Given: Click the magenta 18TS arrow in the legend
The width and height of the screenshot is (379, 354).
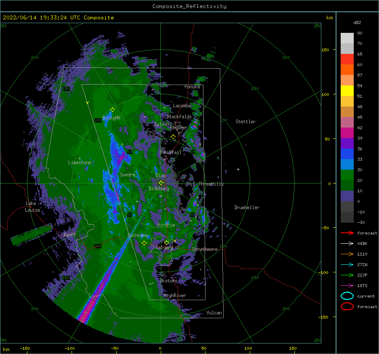Looking at the screenshot, I should (347, 286).
